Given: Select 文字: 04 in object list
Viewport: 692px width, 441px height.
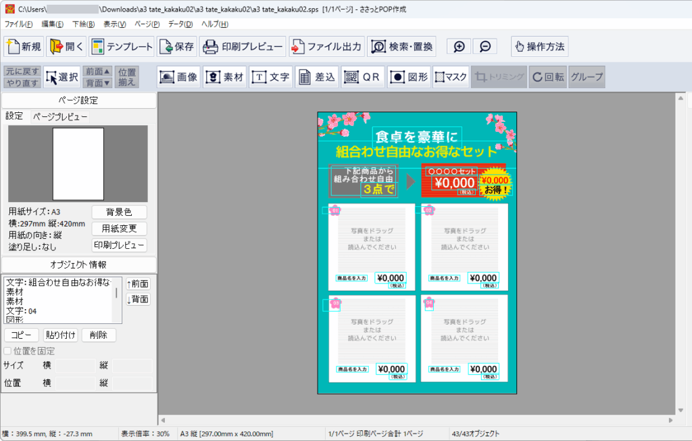Looking at the screenshot, I should (x=22, y=310).
